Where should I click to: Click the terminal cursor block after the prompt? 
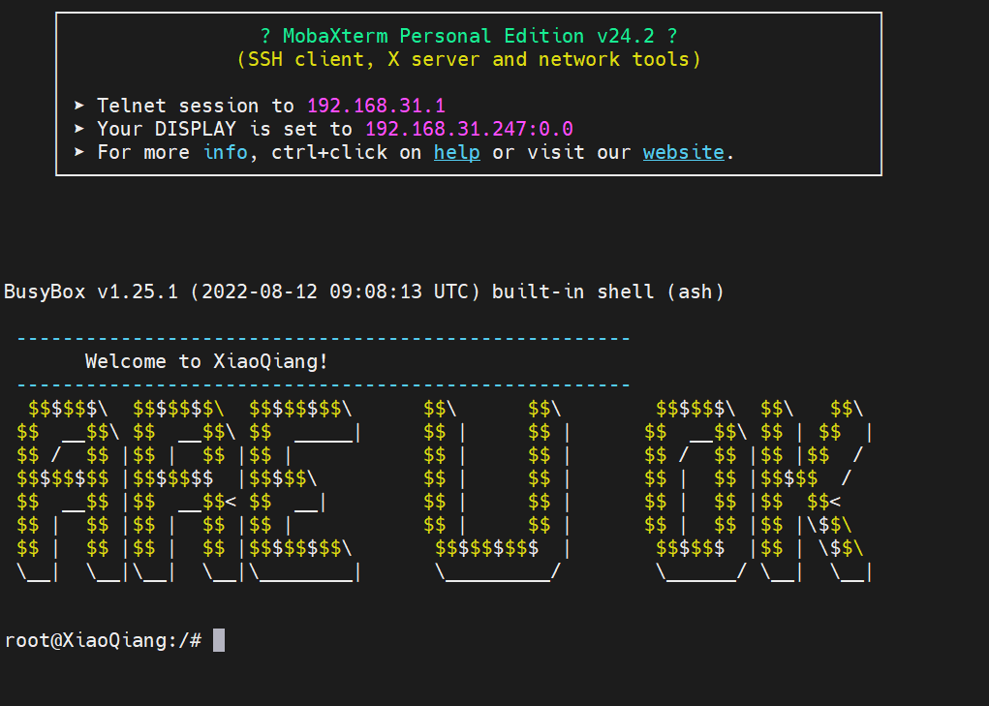(x=219, y=640)
